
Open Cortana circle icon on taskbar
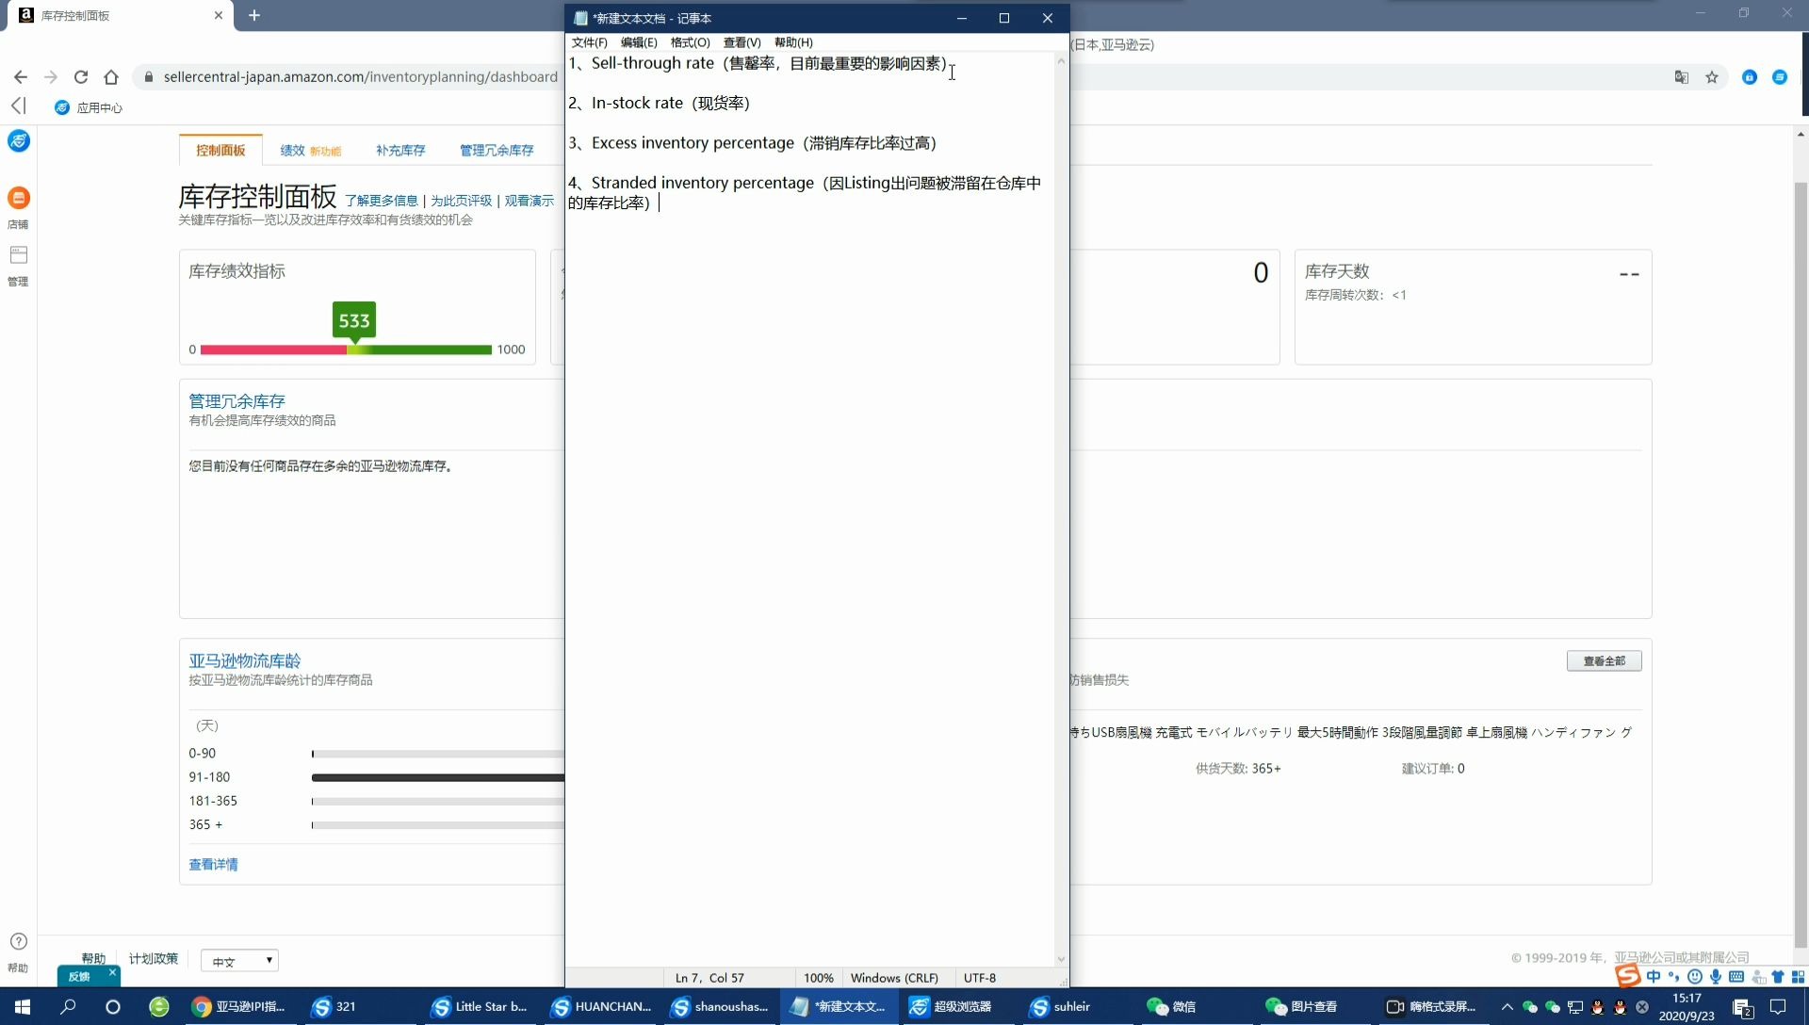click(x=113, y=1006)
